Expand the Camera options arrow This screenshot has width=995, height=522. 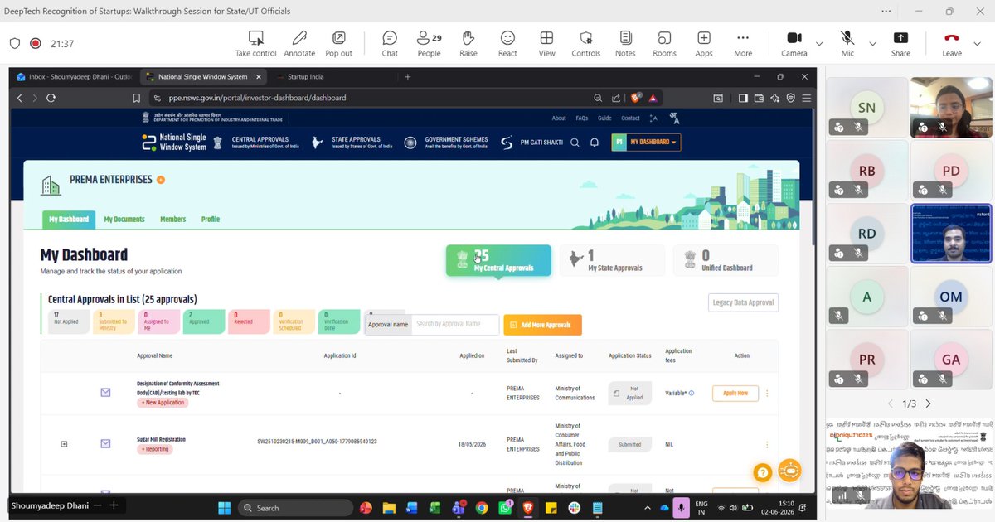click(x=819, y=43)
